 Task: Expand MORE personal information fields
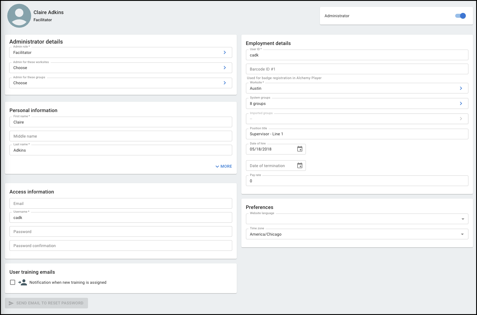tap(224, 166)
